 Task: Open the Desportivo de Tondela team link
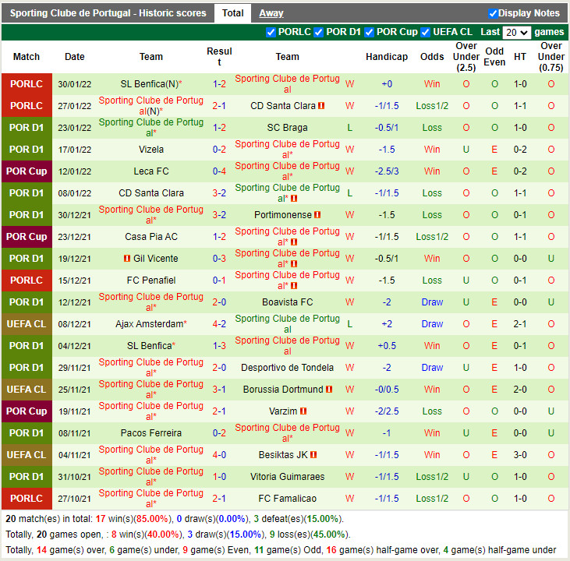(287, 367)
